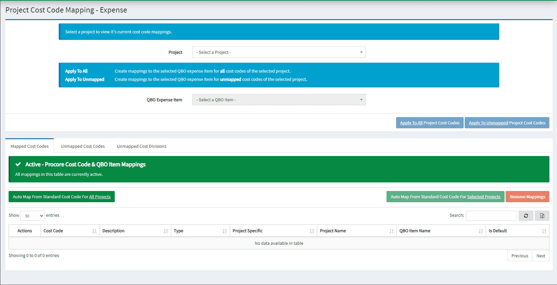Open the QBO Expense Item dropdown
This screenshot has width=557, height=285.
coord(279,100)
